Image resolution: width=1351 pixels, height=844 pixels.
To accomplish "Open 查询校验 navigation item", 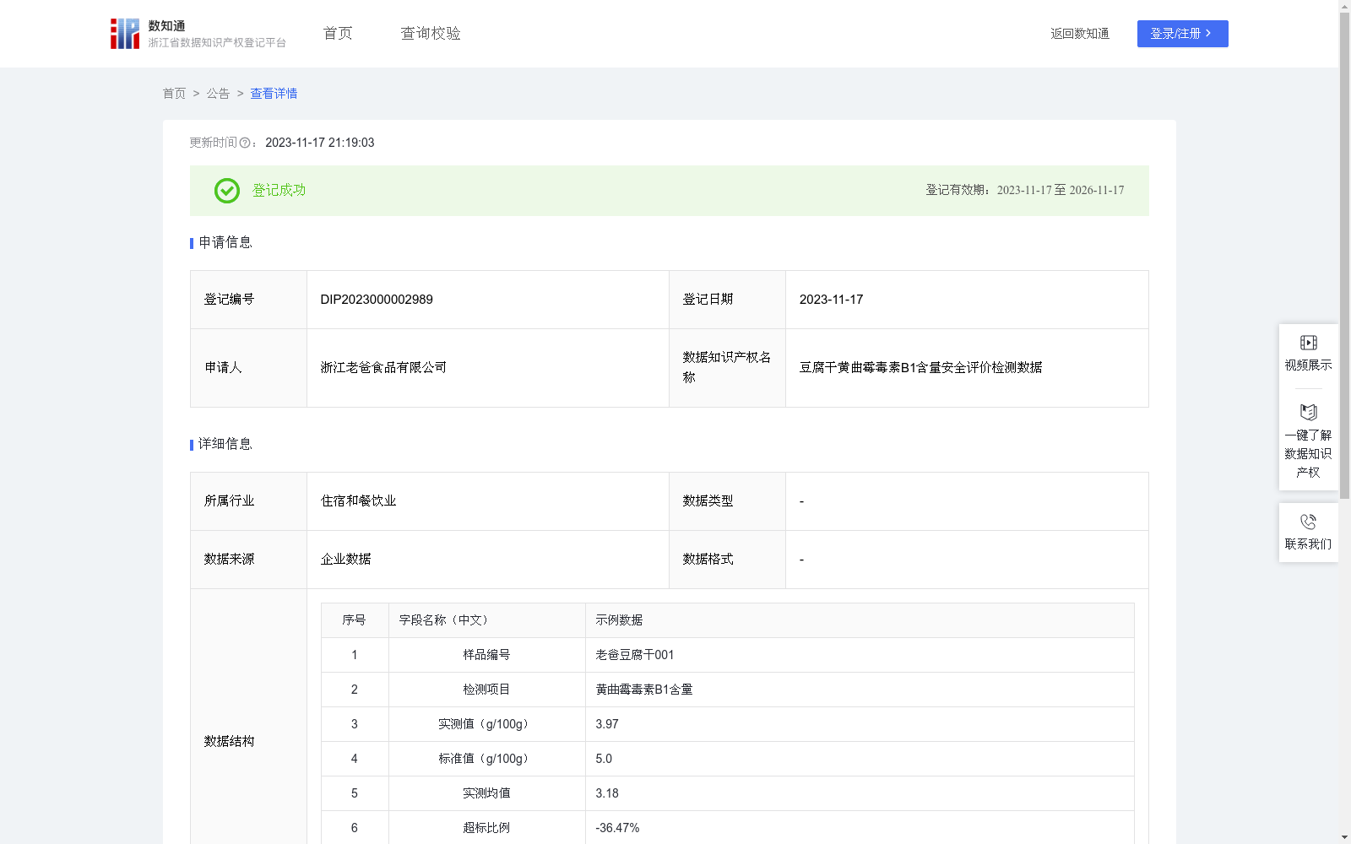I will [x=431, y=33].
